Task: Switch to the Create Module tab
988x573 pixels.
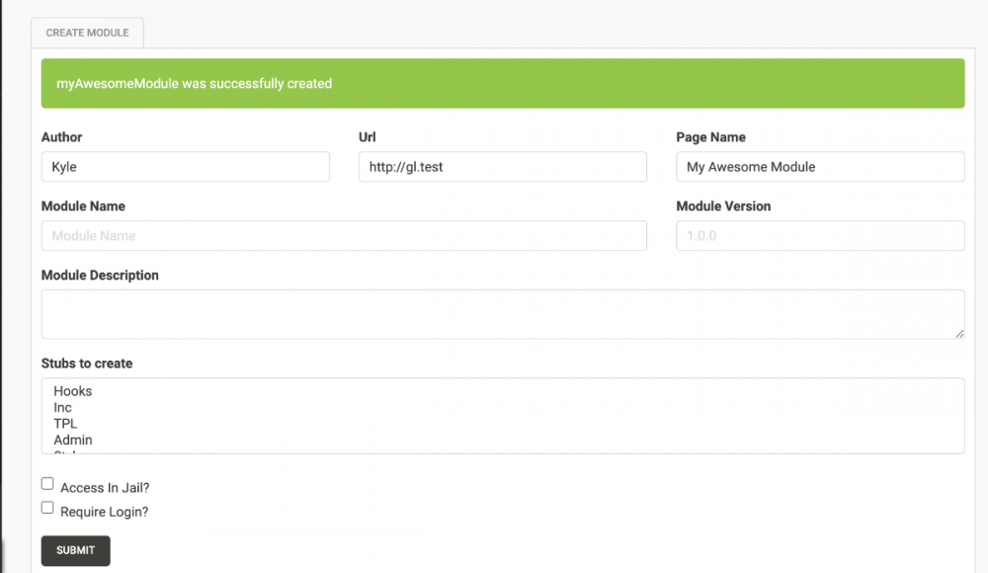Action: pyautogui.click(x=87, y=33)
